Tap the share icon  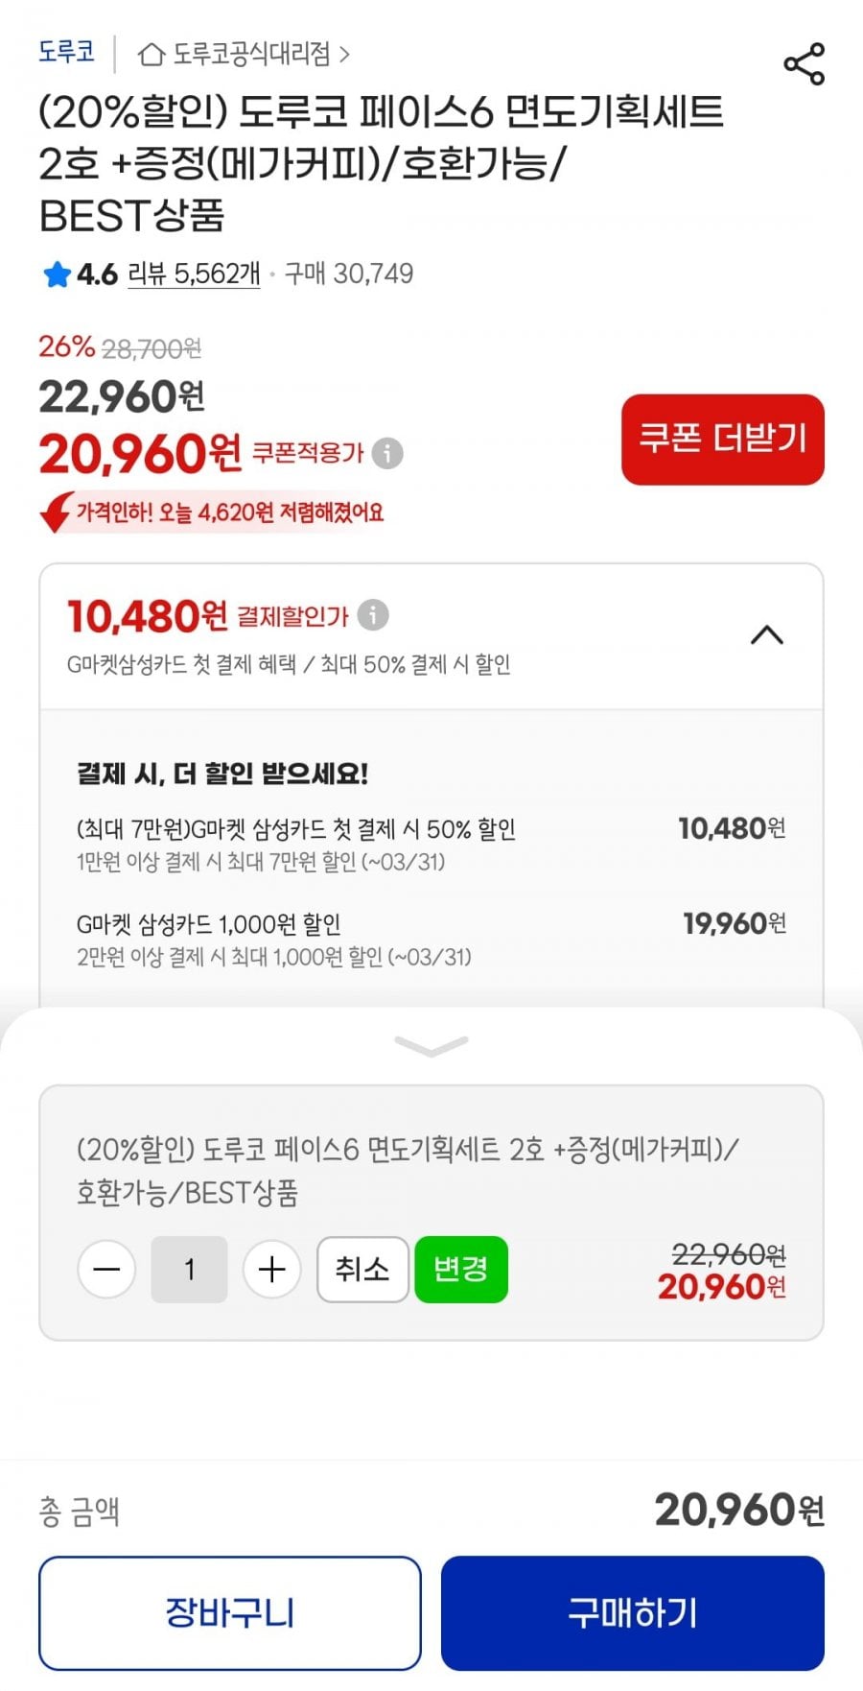tap(804, 64)
